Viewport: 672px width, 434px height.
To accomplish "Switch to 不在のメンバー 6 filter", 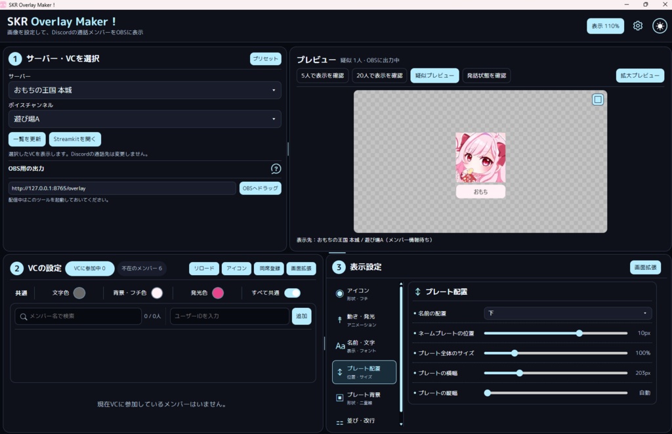I will 142,269.
